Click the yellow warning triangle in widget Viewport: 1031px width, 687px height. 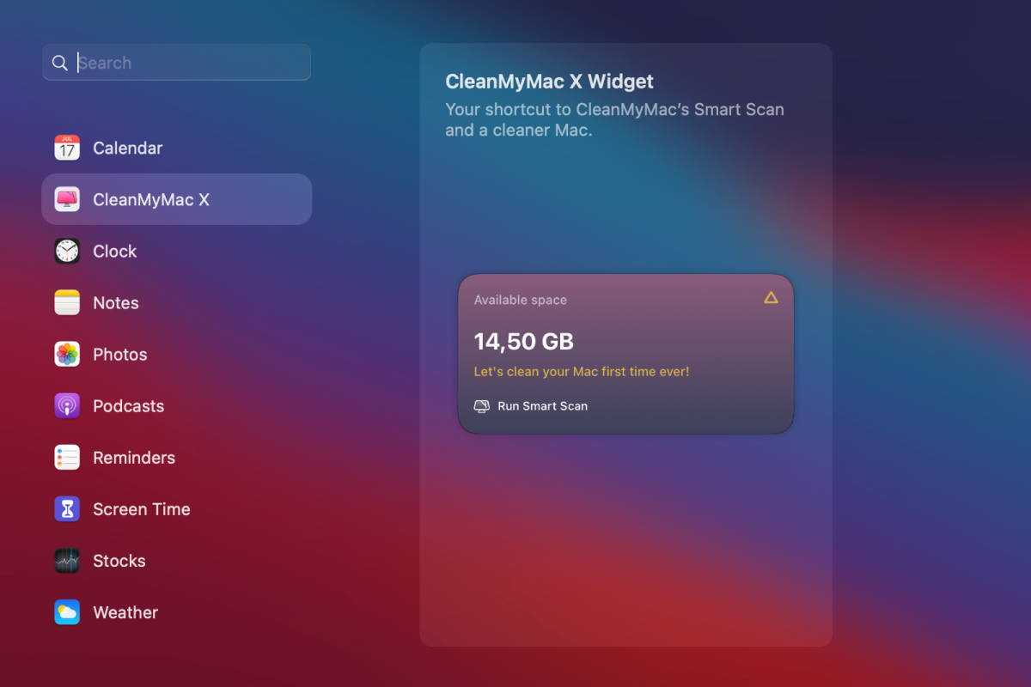771,298
